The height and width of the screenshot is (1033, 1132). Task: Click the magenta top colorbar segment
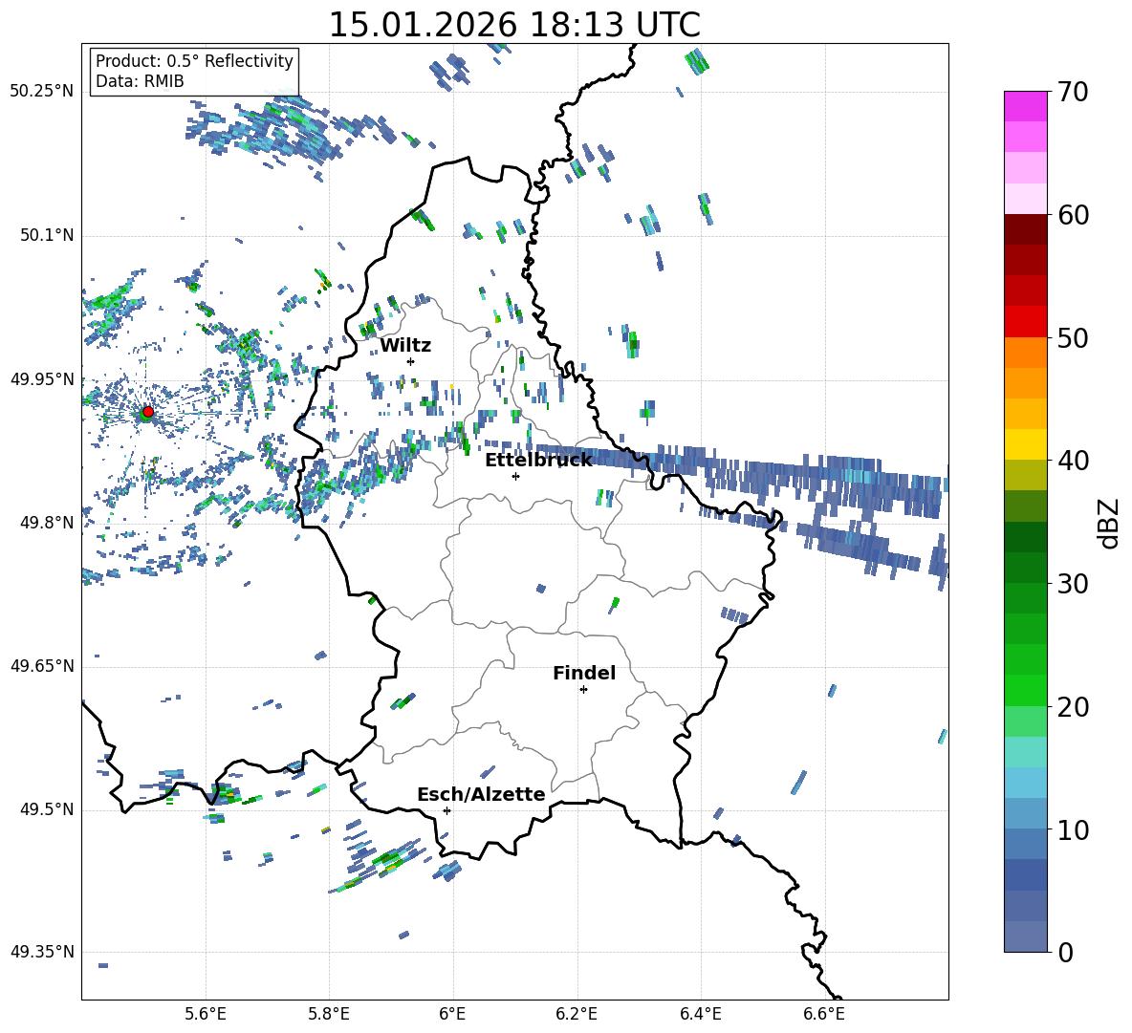click(1025, 107)
